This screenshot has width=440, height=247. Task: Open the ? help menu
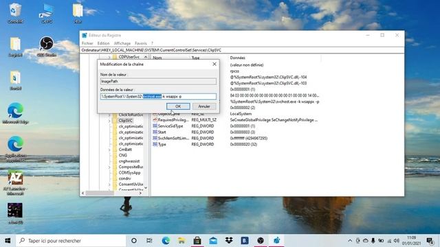152,43
